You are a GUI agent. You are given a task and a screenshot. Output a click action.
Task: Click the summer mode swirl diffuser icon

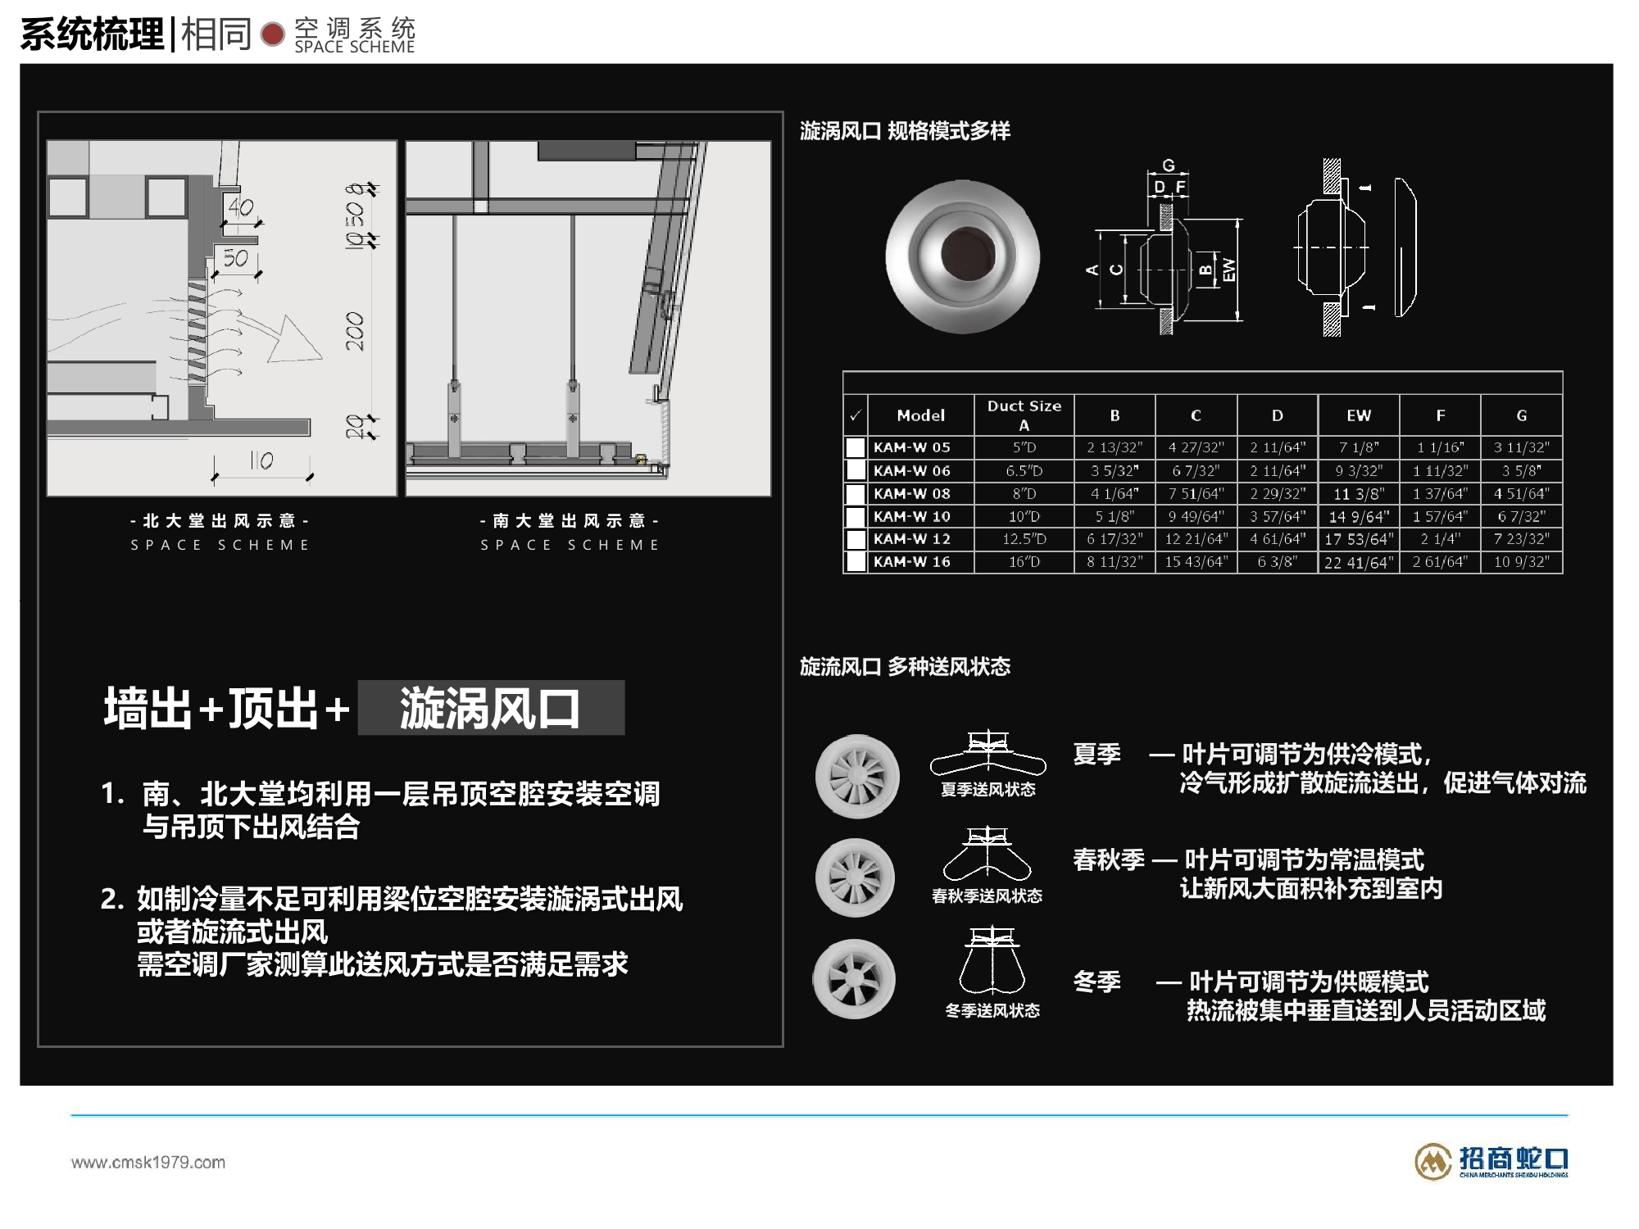click(x=857, y=776)
